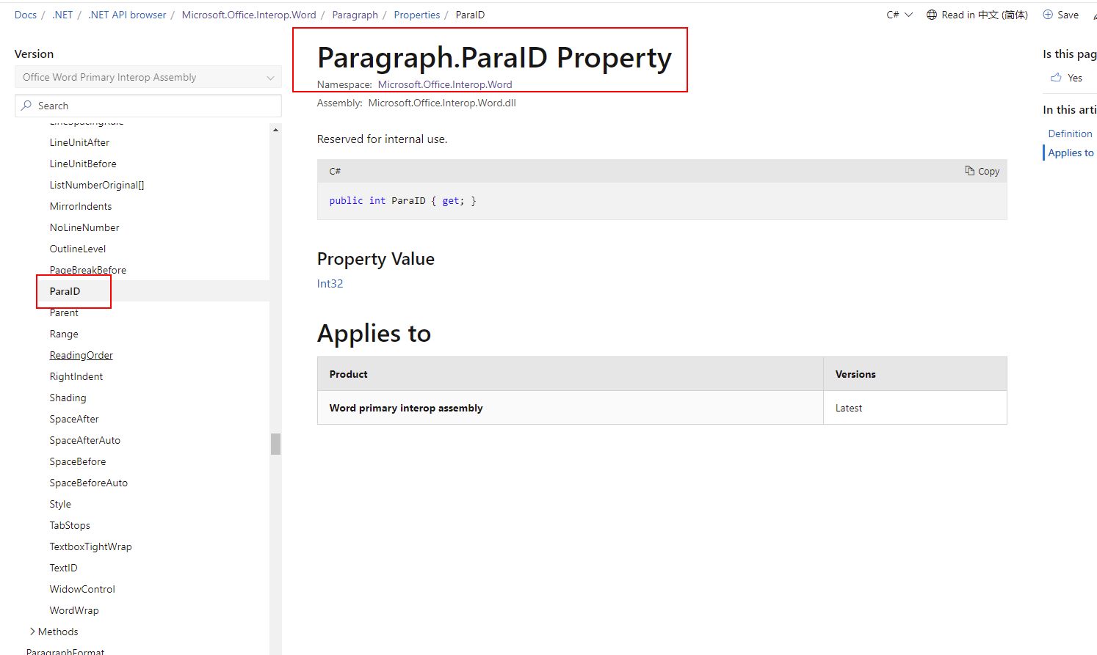Viewport: 1097px width, 655px height.
Task: Click inside the Search field
Action: click(148, 105)
